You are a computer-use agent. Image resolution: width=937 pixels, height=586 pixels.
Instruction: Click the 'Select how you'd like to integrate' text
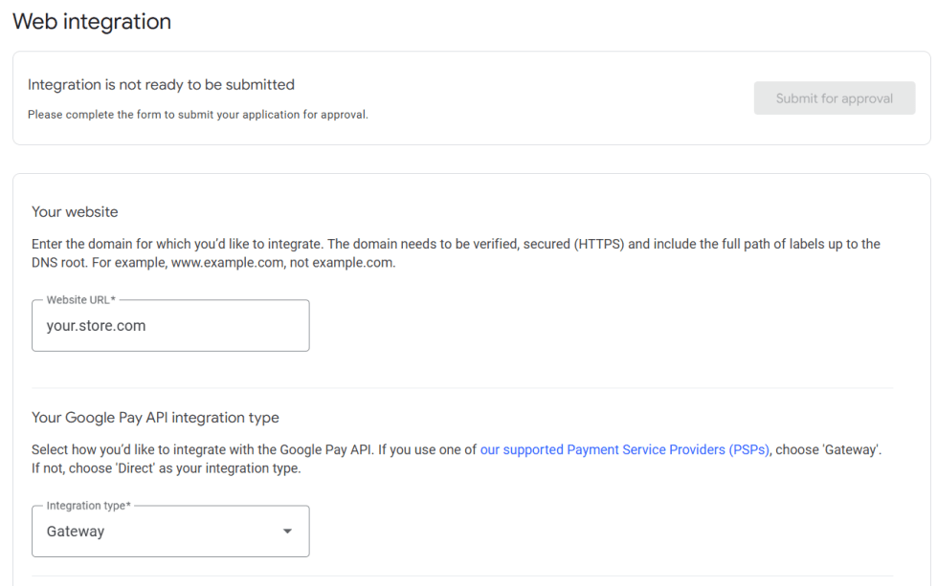click(254, 449)
